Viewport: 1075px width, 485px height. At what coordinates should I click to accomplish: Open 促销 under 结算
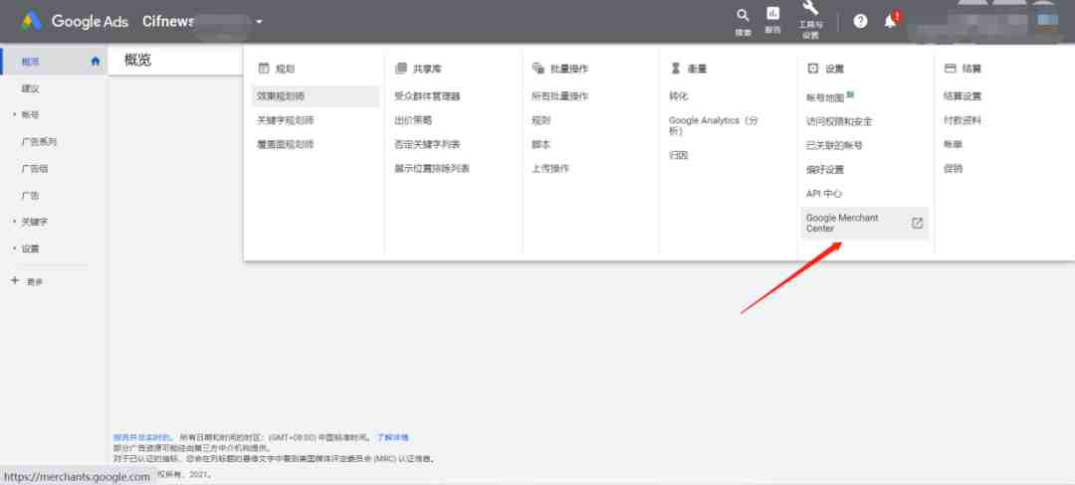pyautogui.click(x=953, y=168)
